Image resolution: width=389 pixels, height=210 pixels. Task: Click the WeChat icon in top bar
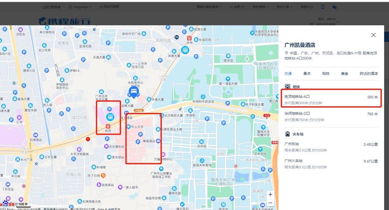(333, 7)
